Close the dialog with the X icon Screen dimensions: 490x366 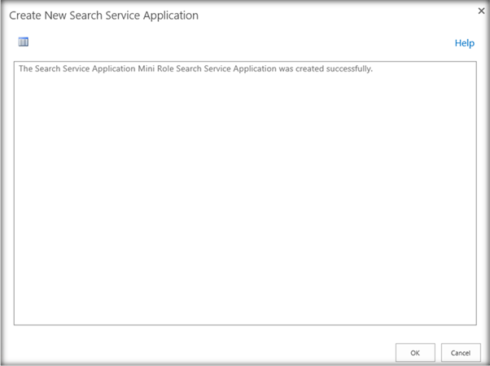tap(479, 11)
